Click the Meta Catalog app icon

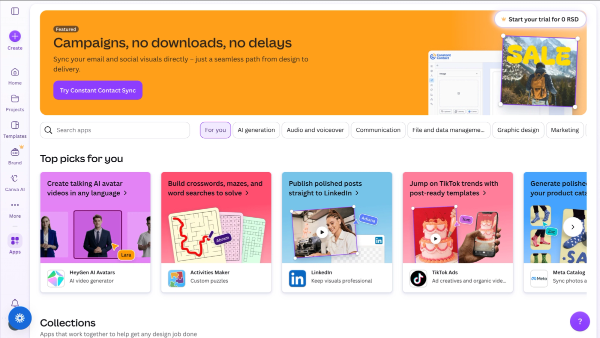(539, 278)
